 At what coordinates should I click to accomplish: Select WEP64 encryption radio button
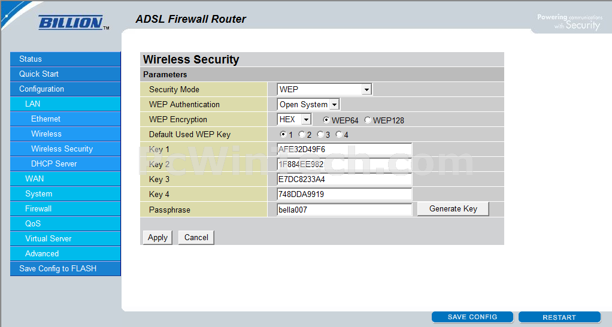point(326,120)
